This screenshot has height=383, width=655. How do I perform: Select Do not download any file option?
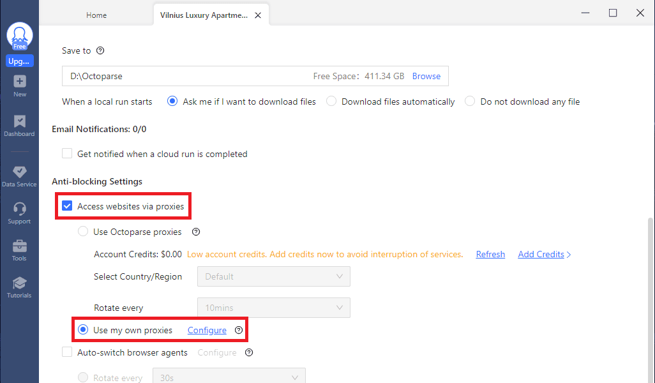pyautogui.click(x=470, y=101)
